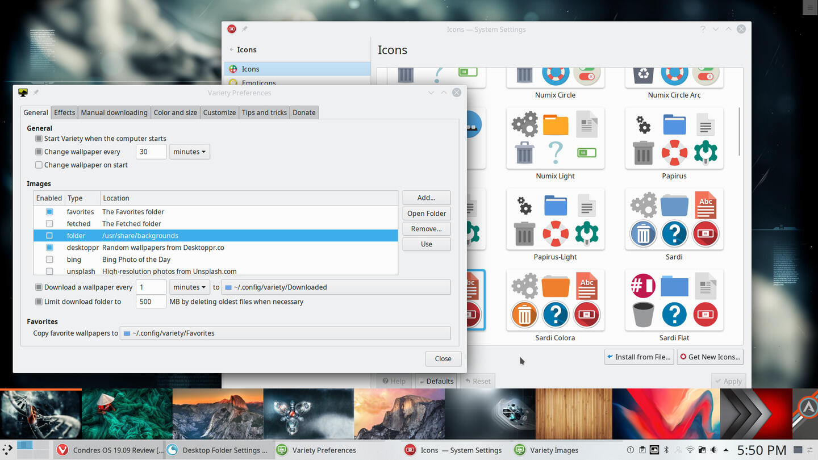The height and width of the screenshot is (460, 818).
Task: Switch to the Customize tab
Action: pyautogui.click(x=219, y=112)
